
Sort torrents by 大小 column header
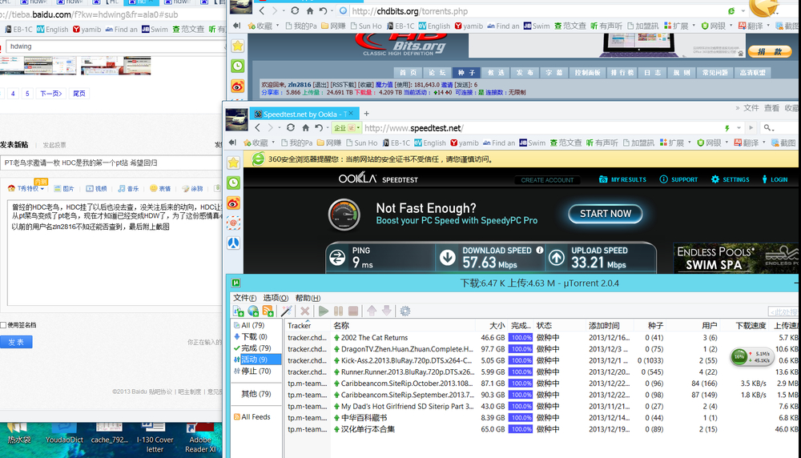click(497, 326)
